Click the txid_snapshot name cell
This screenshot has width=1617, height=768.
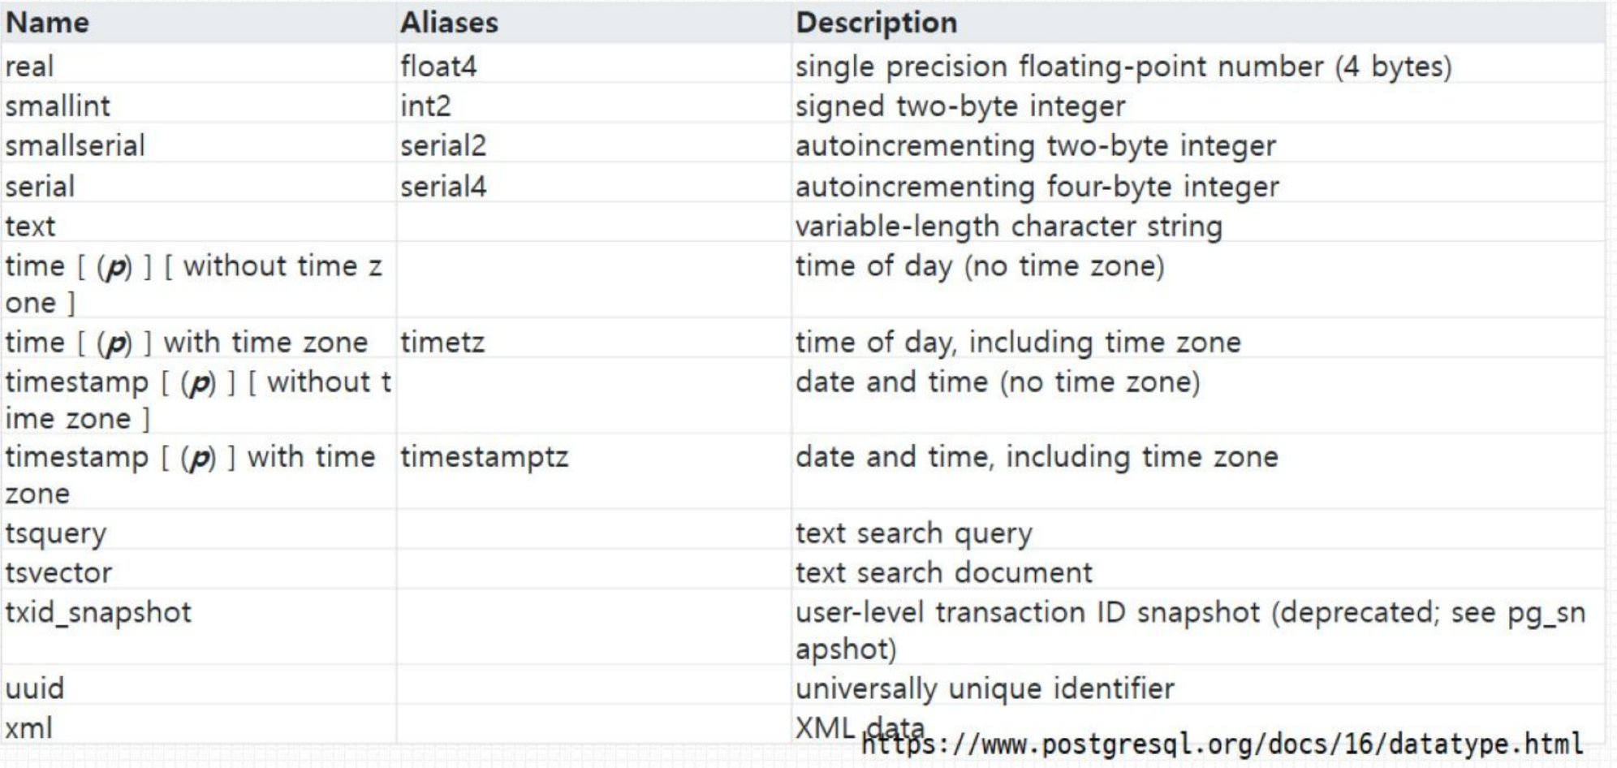coord(98,612)
